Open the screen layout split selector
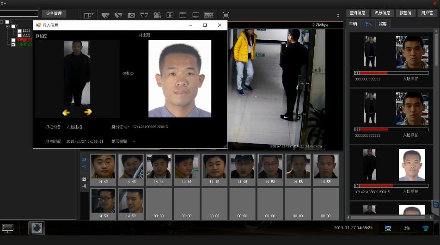This screenshot has width=440, height=245. coord(88,15)
